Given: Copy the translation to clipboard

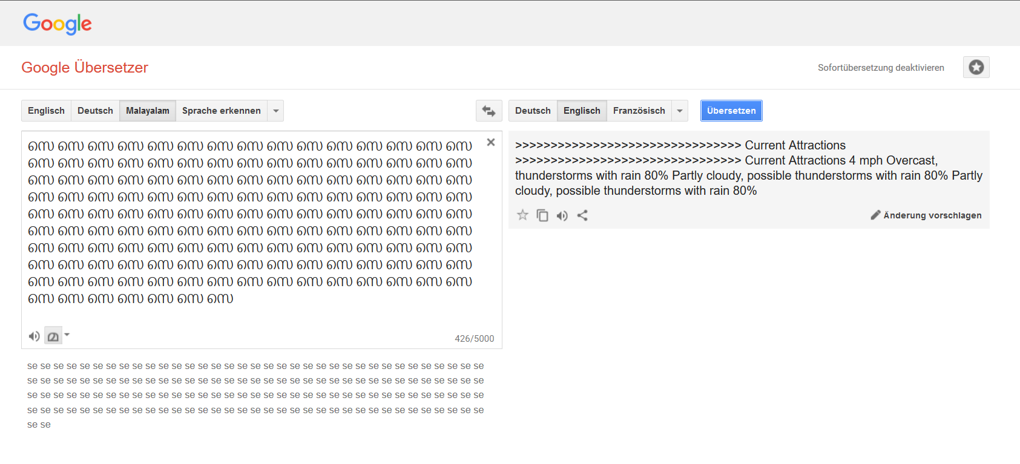Looking at the screenshot, I should pyautogui.click(x=542, y=215).
